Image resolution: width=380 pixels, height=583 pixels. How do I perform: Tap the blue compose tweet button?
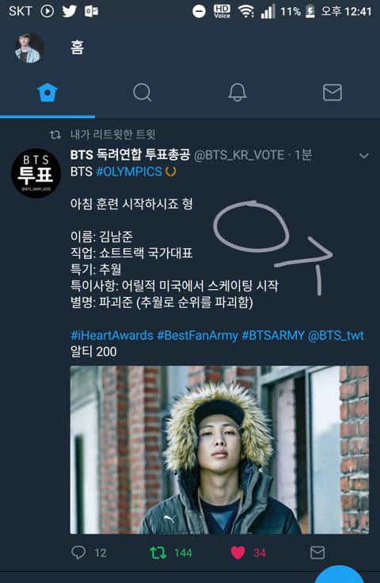point(339,575)
